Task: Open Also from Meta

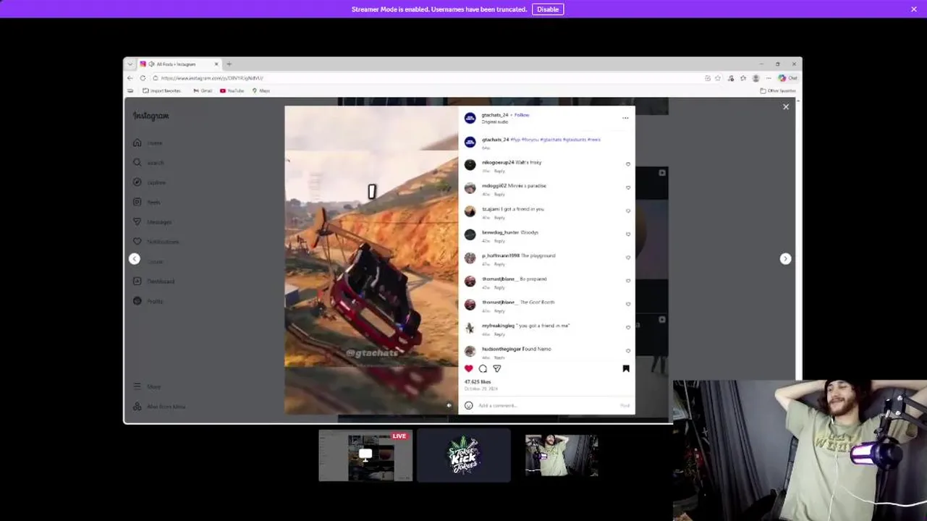Action: 159,407
